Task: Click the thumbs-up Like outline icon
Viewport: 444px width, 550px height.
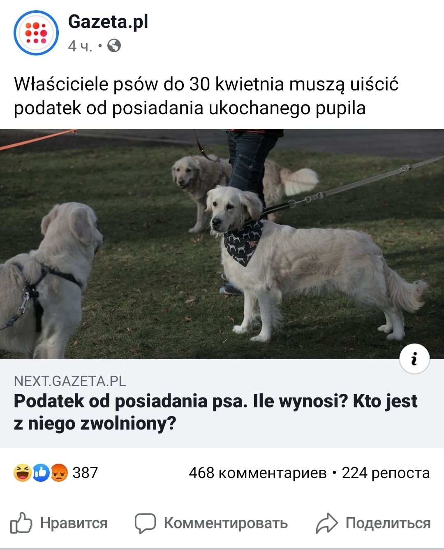Action: pyautogui.click(x=21, y=523)
